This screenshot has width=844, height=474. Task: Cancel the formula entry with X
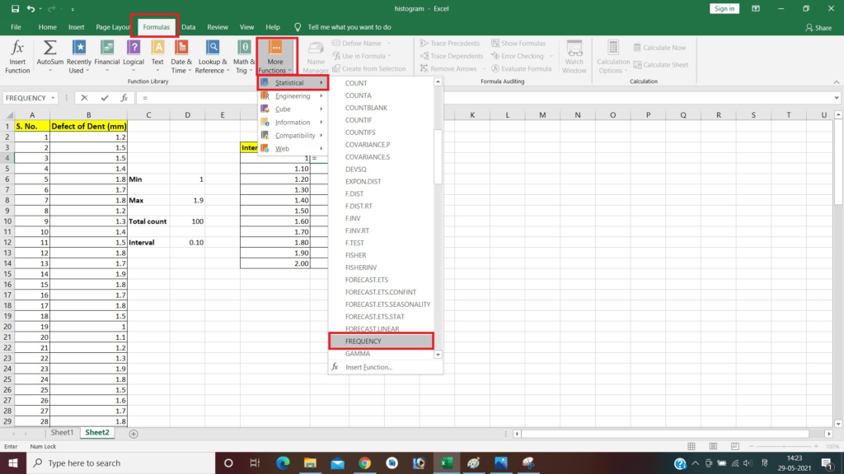[x=85, y=98]
